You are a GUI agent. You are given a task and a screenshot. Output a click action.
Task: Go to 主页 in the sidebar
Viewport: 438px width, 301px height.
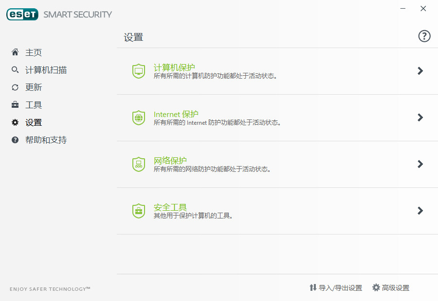point(34,52)
